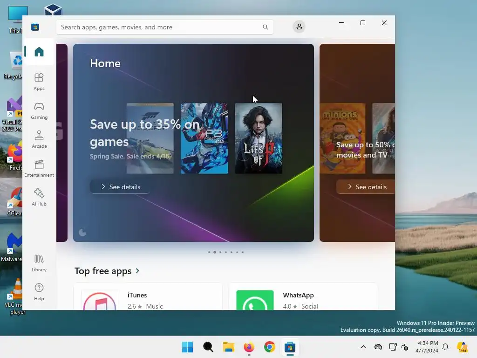
Task: Open the notifications bell
Action: (x=445, y=347)
